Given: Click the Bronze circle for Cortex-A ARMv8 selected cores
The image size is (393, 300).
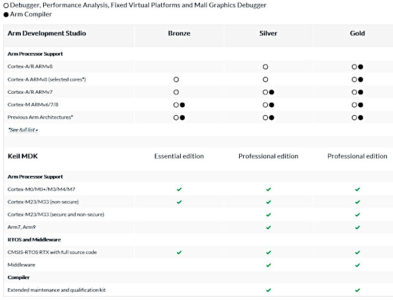Looking at the screenshot, I should point(176,80).
